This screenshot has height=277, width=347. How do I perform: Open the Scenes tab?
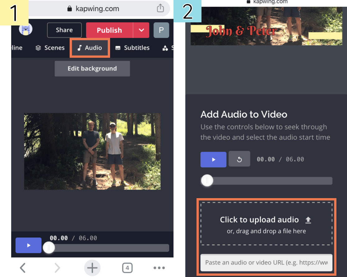coord(50,48)
